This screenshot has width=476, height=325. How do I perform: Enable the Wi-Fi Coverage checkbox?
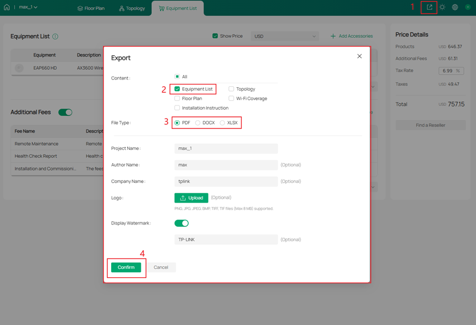pos(232,99)
